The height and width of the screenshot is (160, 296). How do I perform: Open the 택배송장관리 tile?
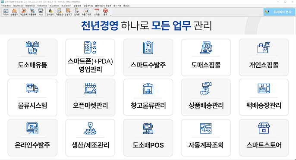click(x=264, y=97)
